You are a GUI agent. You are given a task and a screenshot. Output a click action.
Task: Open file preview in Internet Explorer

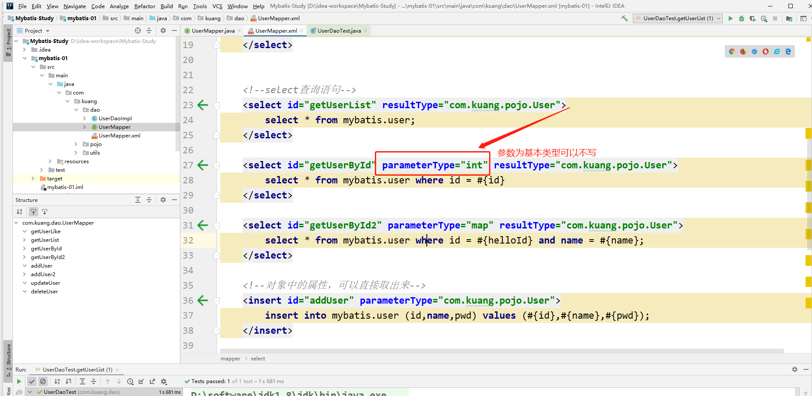click(x=777, y=52)
